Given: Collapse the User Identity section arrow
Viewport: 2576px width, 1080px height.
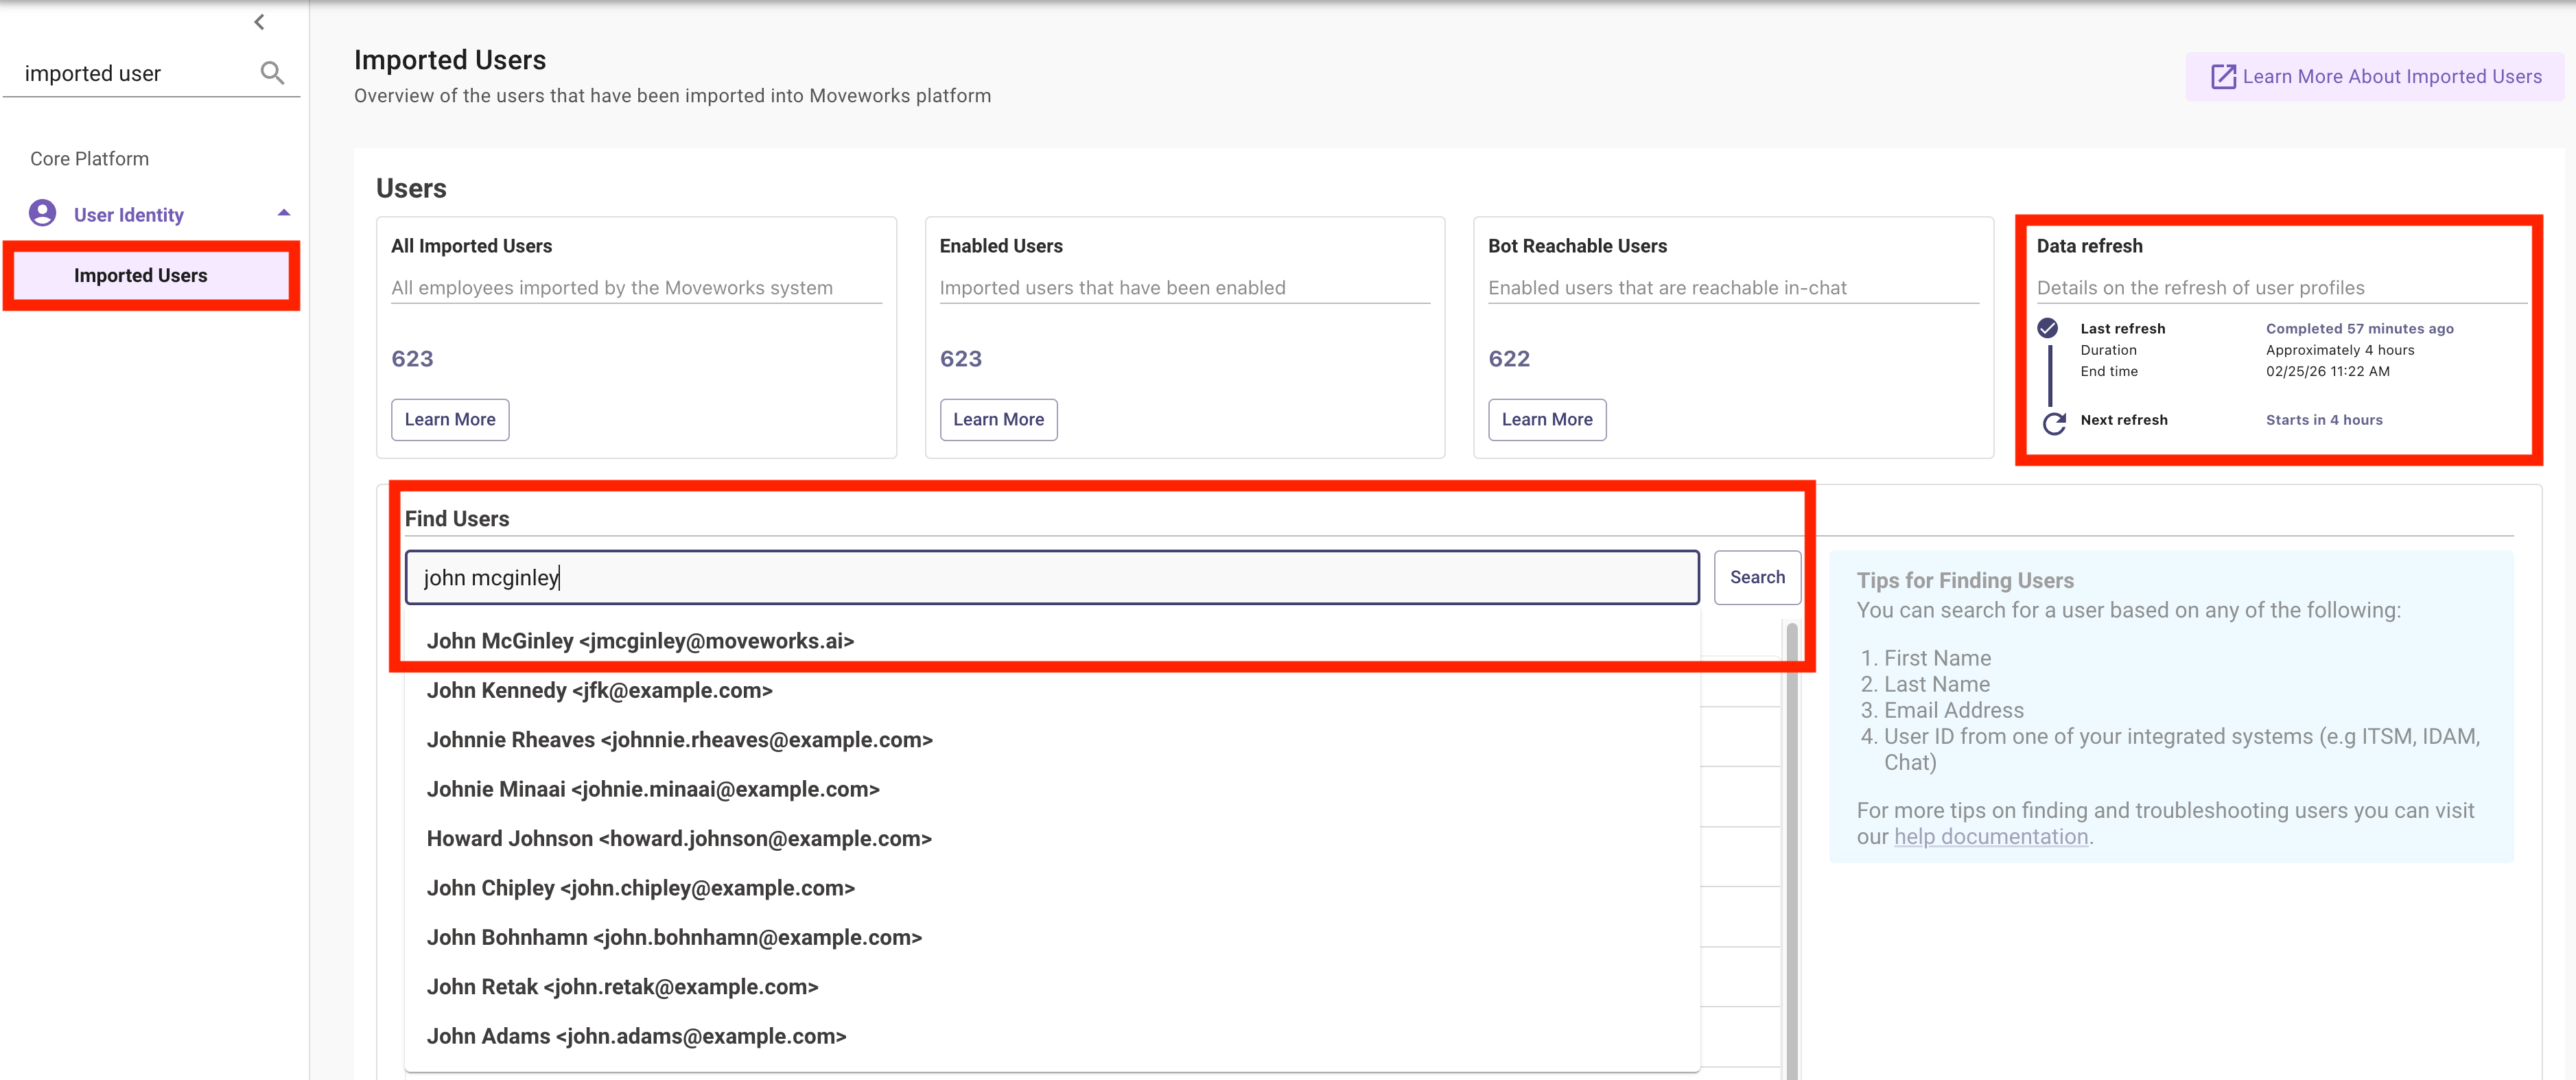Looking at the screenshot, I should pos(284,213).
